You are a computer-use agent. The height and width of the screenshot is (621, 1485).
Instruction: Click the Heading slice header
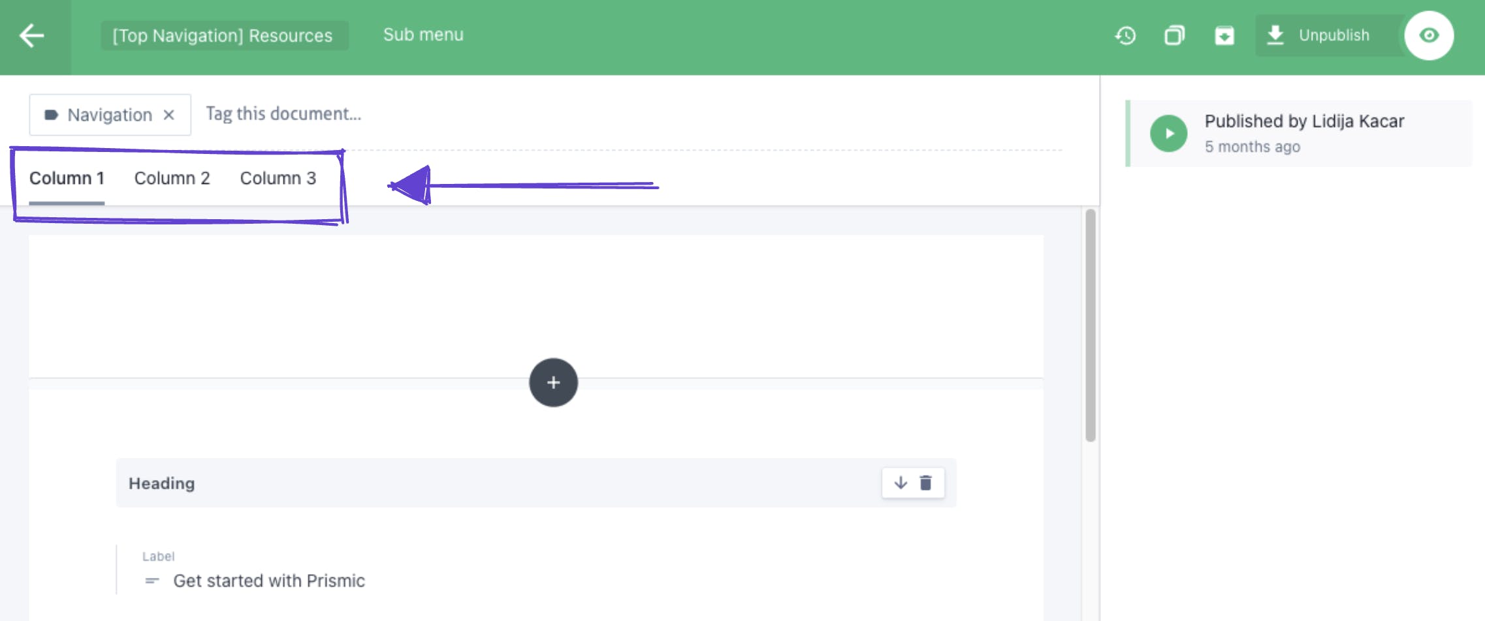tap(535, 483)
